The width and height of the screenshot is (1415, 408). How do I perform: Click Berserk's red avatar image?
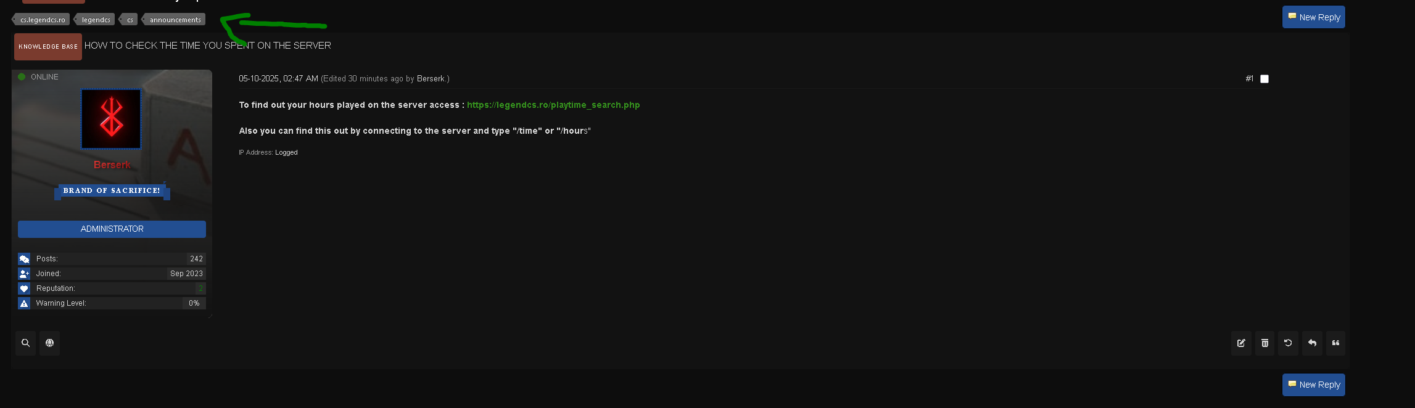pyautogui.click(x=111, y=119)
